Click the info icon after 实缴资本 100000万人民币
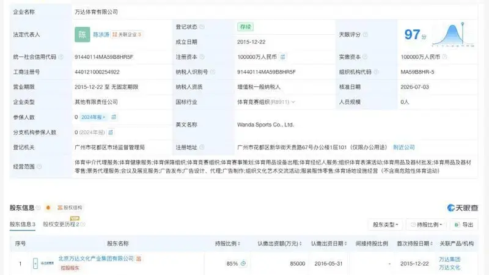489x275 pixels. [x=445, y=57]
